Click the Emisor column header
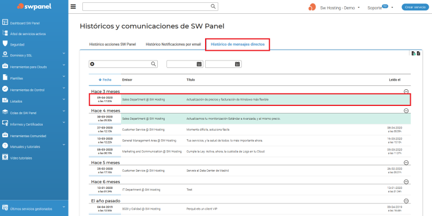 127,79
